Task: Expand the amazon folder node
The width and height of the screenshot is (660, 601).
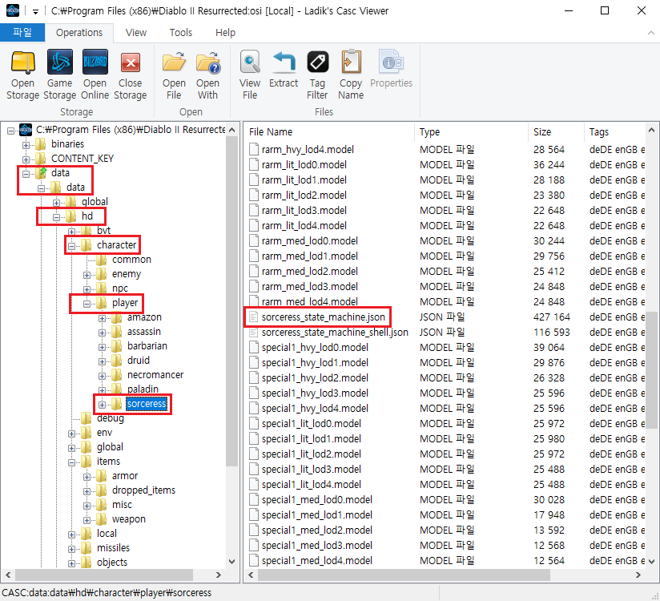Action: (102, 318)
